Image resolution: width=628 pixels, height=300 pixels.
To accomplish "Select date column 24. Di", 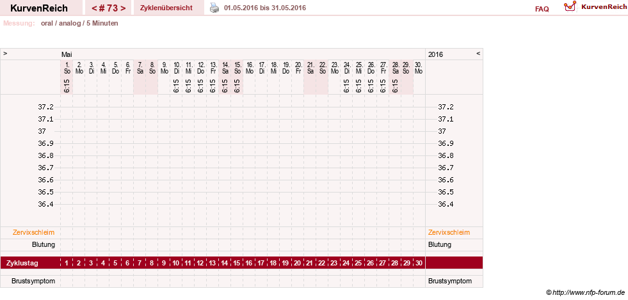I will coord(347,68).
